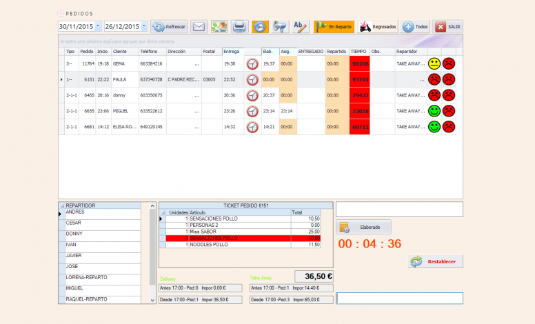
Task: Open the map icon in toolbar
Action: tap(219, 27)
